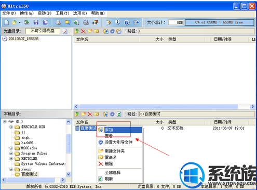The width and height of the screenshot is (257, 190).
Task: Click the 不可引导光盘 disc type box
Action: [x=43, y=31]
